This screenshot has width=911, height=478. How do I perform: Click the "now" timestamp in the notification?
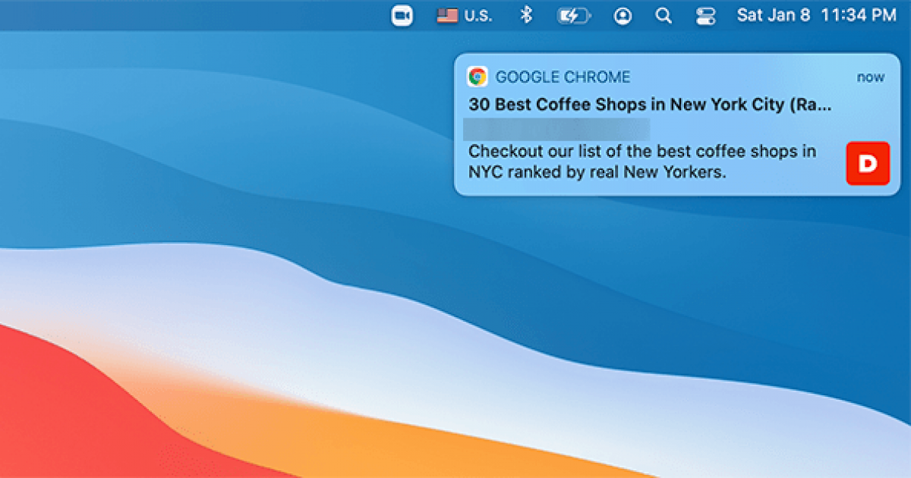click(871, 77)
